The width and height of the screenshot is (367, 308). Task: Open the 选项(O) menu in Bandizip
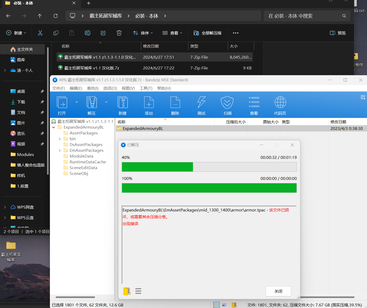(110, 88)
